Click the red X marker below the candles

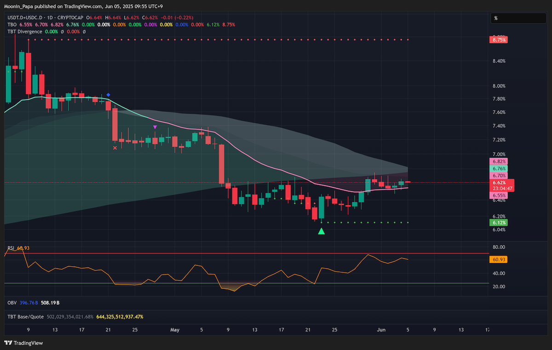pos(115,148)
